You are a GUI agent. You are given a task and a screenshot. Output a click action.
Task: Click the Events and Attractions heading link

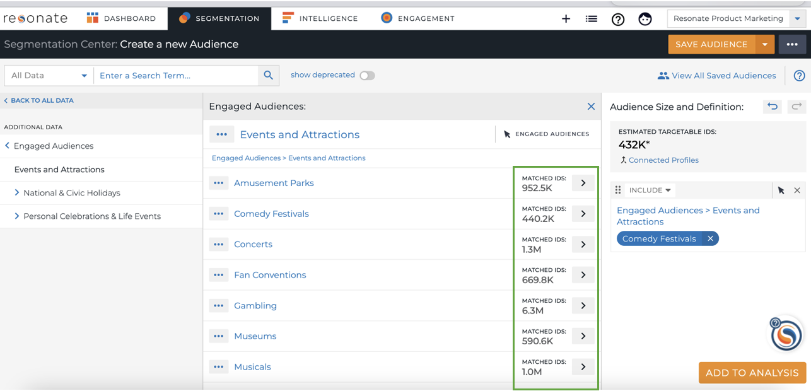coord(300,134)
